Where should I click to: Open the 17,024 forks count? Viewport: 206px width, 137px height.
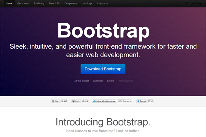click(85, 101)
